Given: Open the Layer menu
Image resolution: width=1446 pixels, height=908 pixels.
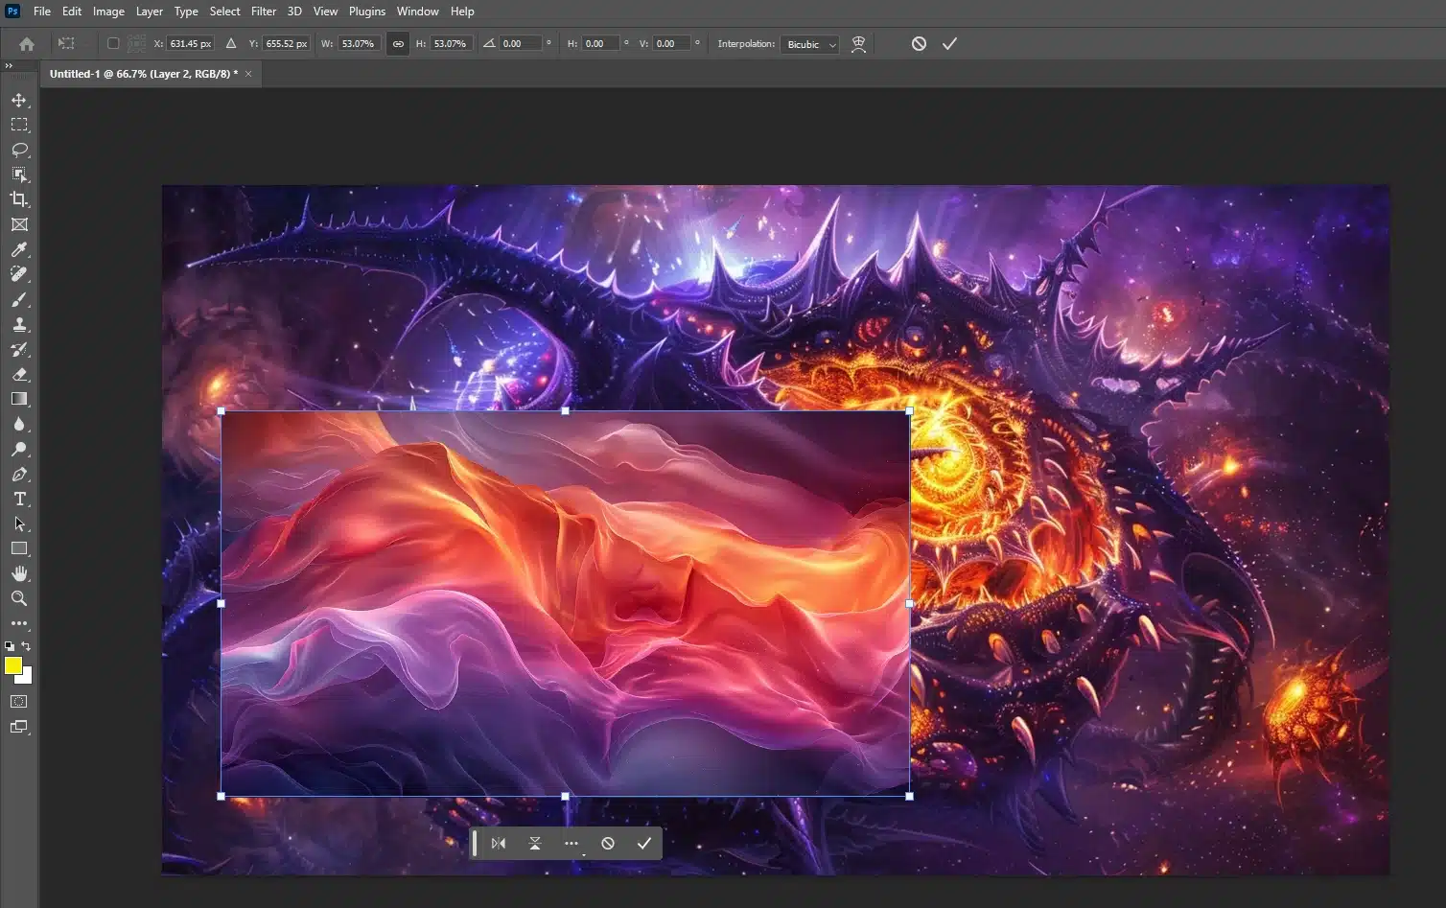Looking at the screenshot, I should [x=150, y=12].
